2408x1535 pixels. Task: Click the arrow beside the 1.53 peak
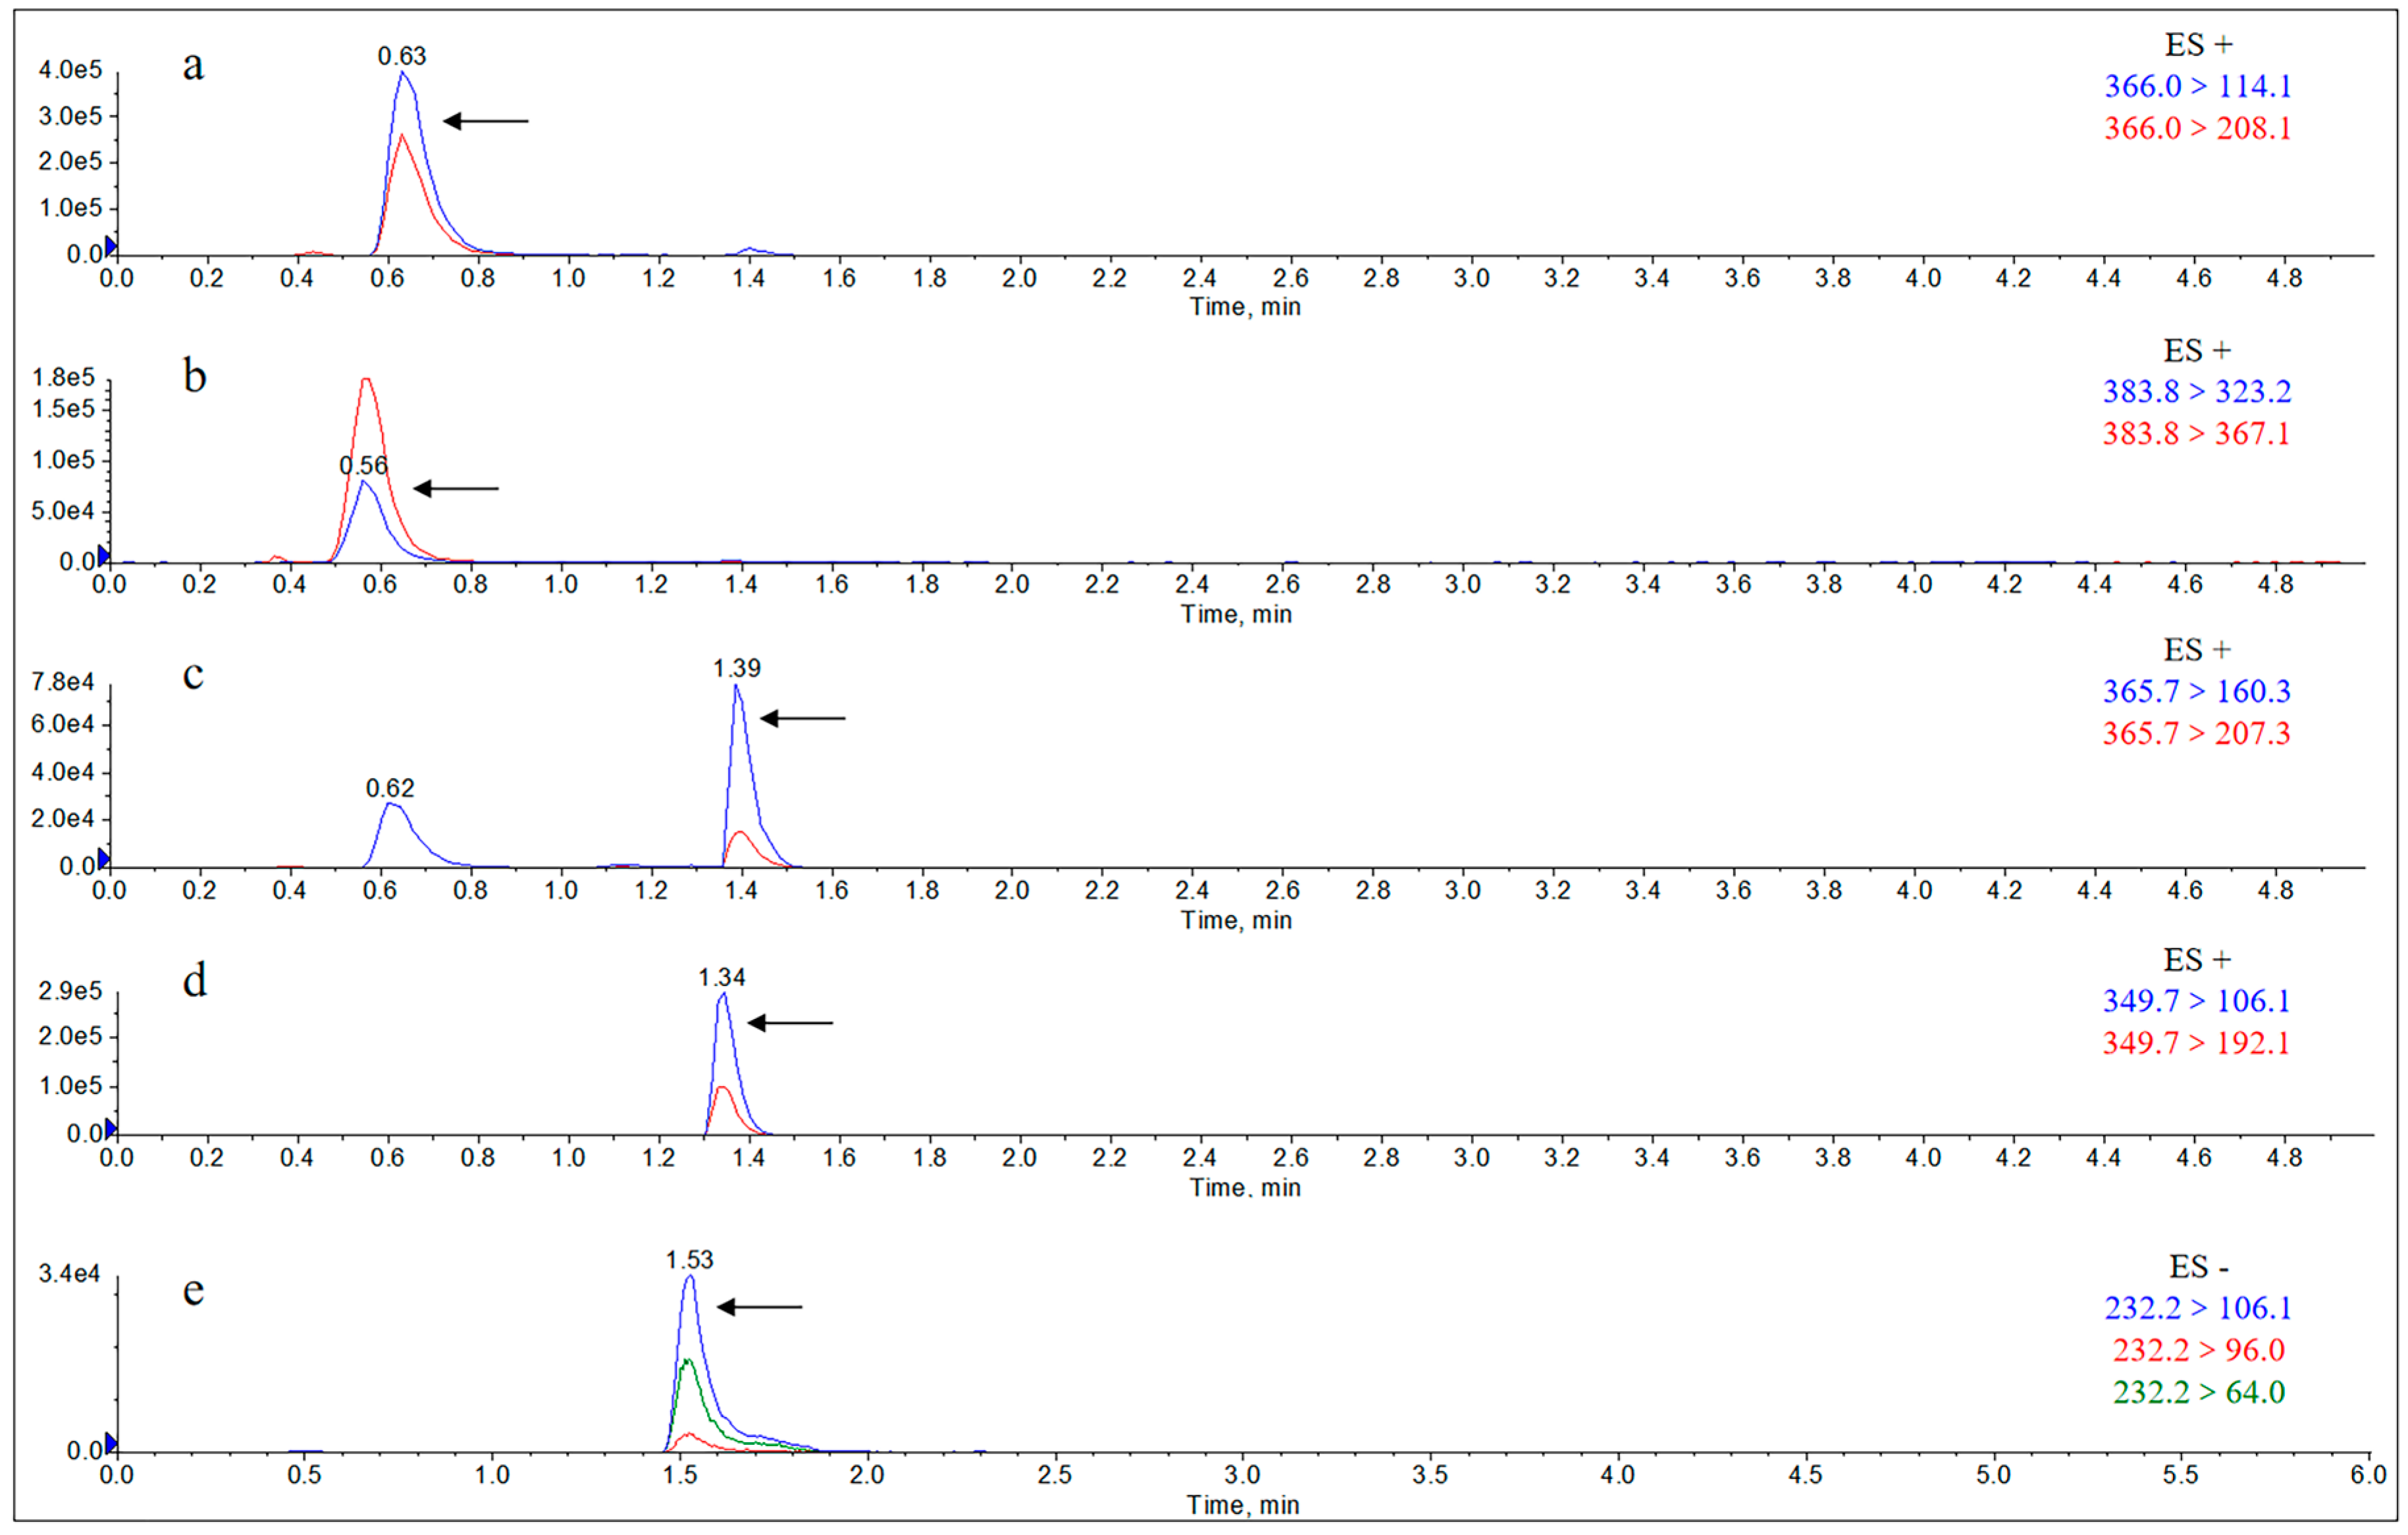(x=760, y=1307)
